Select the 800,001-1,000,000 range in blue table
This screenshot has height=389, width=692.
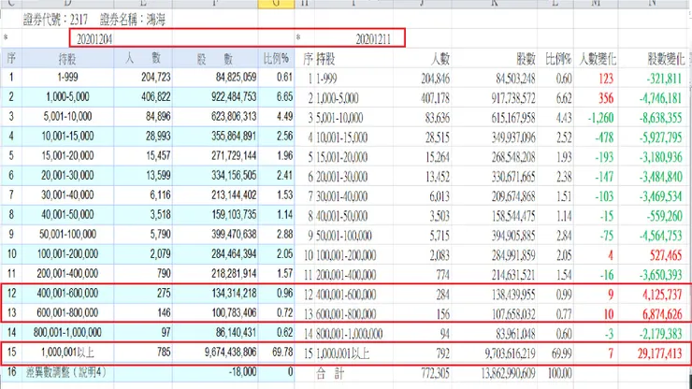tap(67, 332)
